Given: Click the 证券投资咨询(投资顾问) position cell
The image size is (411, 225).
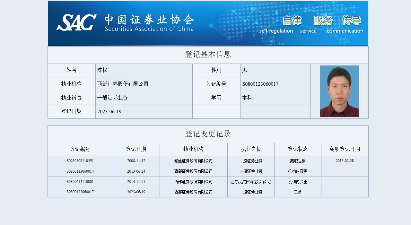Looking at the screenshot, I should click(251, 182).
